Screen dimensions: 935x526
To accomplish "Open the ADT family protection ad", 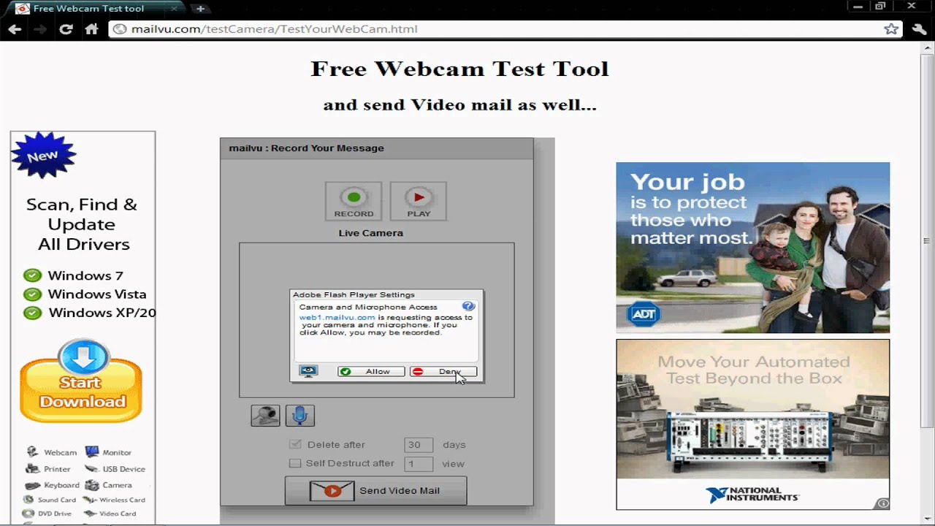I will point(752,248).
